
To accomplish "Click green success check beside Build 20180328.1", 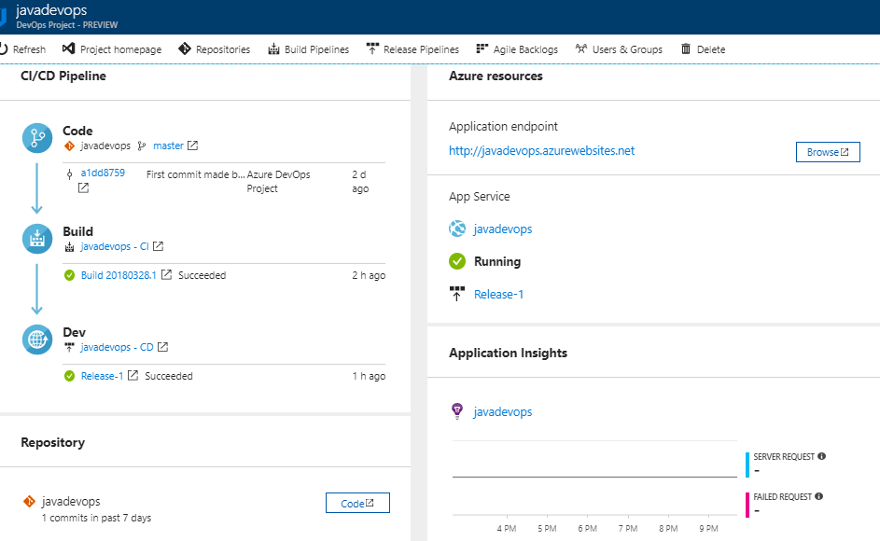I will [70, 275].
